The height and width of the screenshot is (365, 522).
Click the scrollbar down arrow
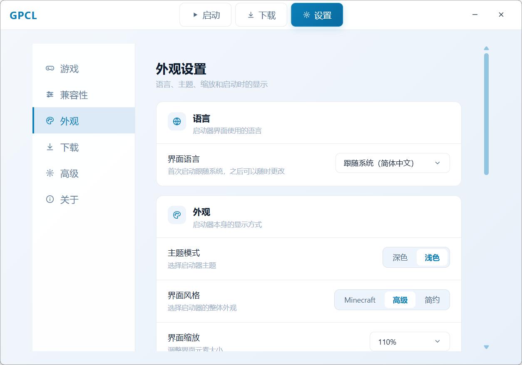tap(486, 347)
